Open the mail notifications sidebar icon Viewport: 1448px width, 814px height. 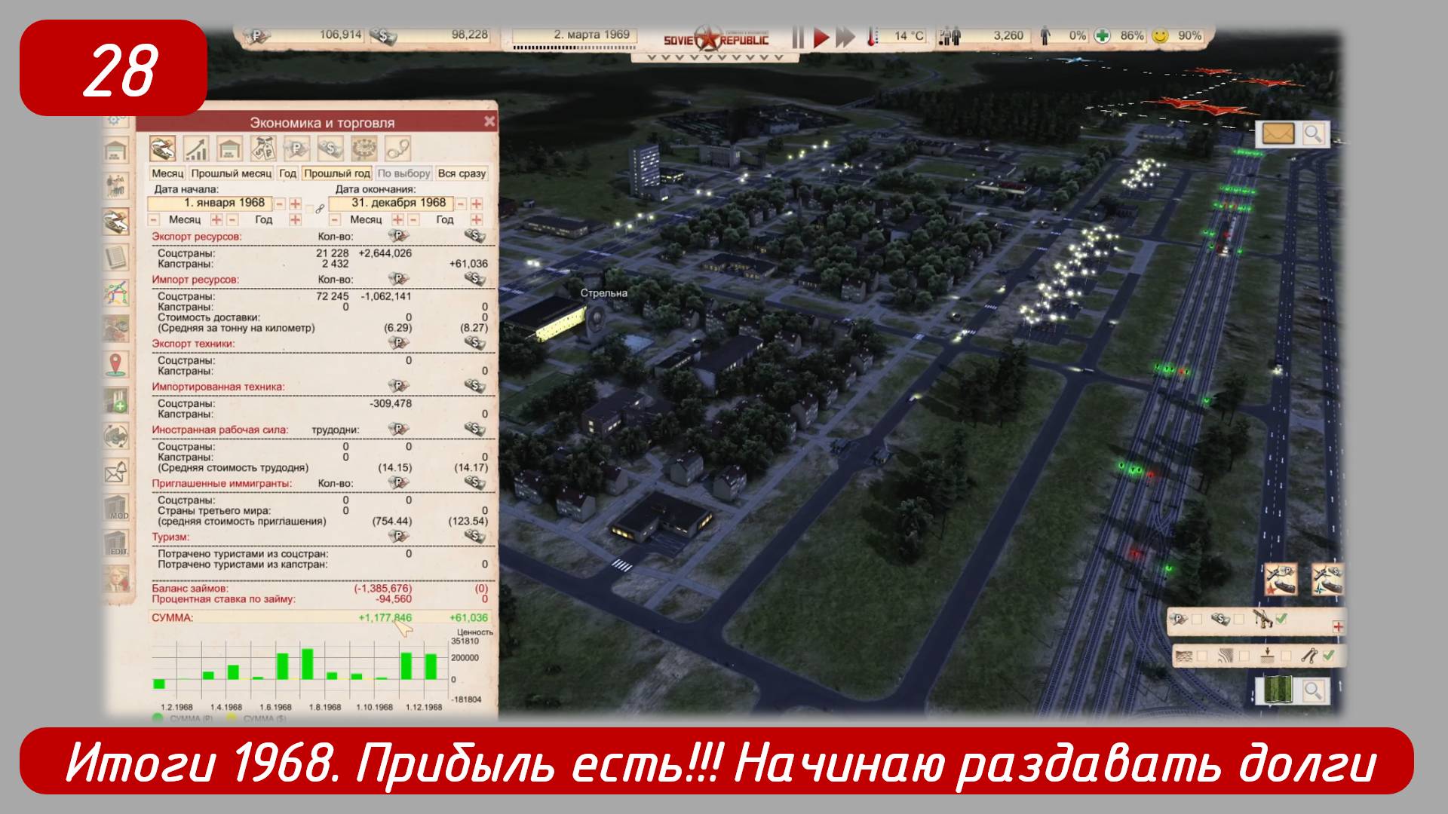point(116,473)
